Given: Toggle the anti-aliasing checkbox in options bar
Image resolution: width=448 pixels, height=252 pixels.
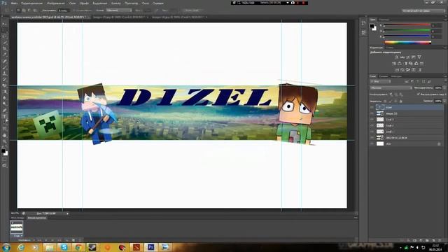Looking at the screenshot, I should tap(74, 10).
